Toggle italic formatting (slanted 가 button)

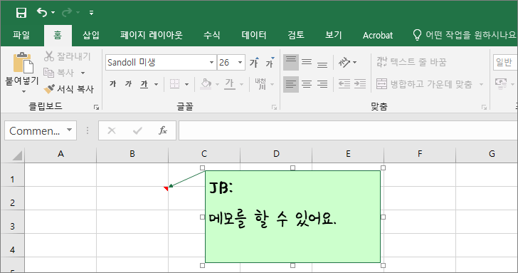pyautogui.click(x=129, y=84)
